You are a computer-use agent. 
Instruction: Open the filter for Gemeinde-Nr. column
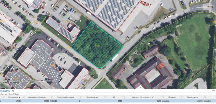tap(181, 97)
